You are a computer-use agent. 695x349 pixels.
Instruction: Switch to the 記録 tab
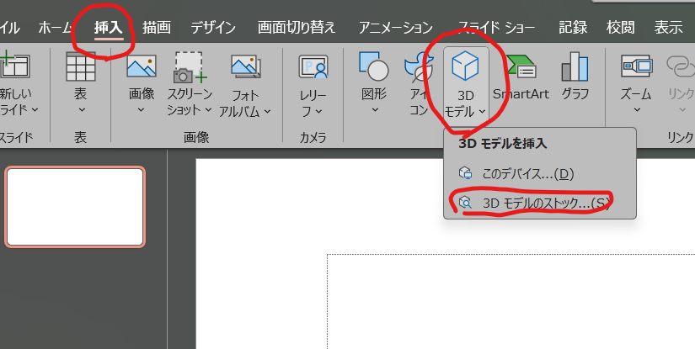coord(573,28)
